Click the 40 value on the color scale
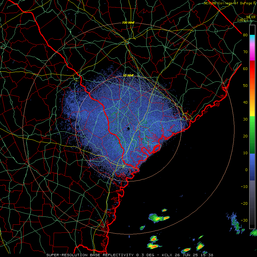 point(245,103)
